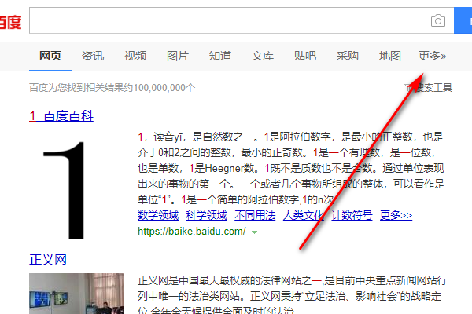Expand the 更多» menu
Viewport: 472px width, 314px height.
[x=432, y=56]
